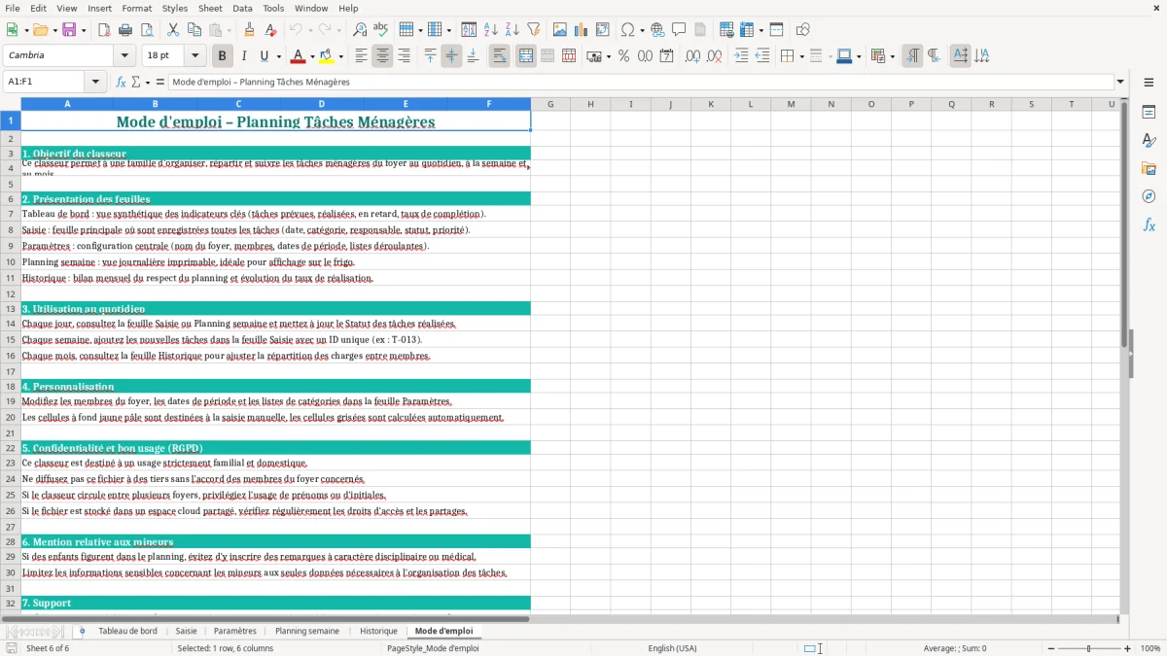Run the spelling check

(x=381, y=30)
